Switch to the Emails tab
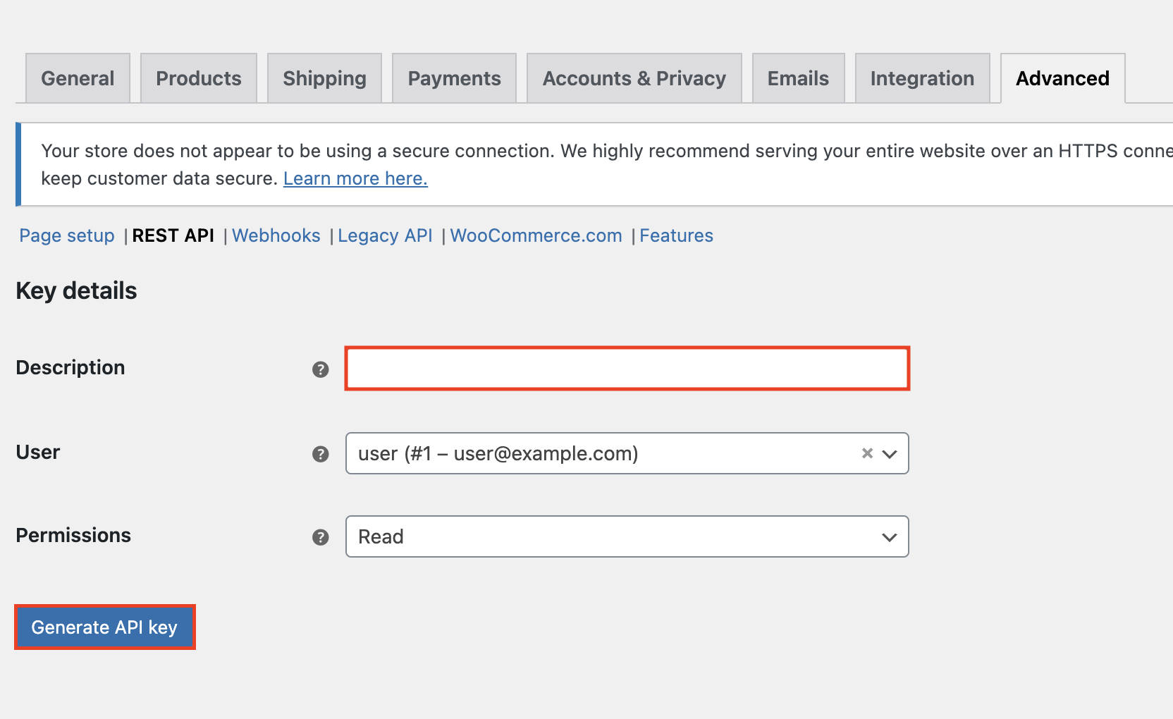This screenshot has width=1173, height=719. (798, 78)
